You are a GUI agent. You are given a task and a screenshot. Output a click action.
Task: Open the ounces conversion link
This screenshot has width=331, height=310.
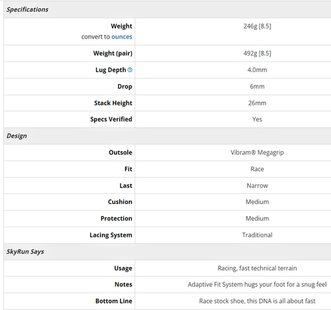122,36
